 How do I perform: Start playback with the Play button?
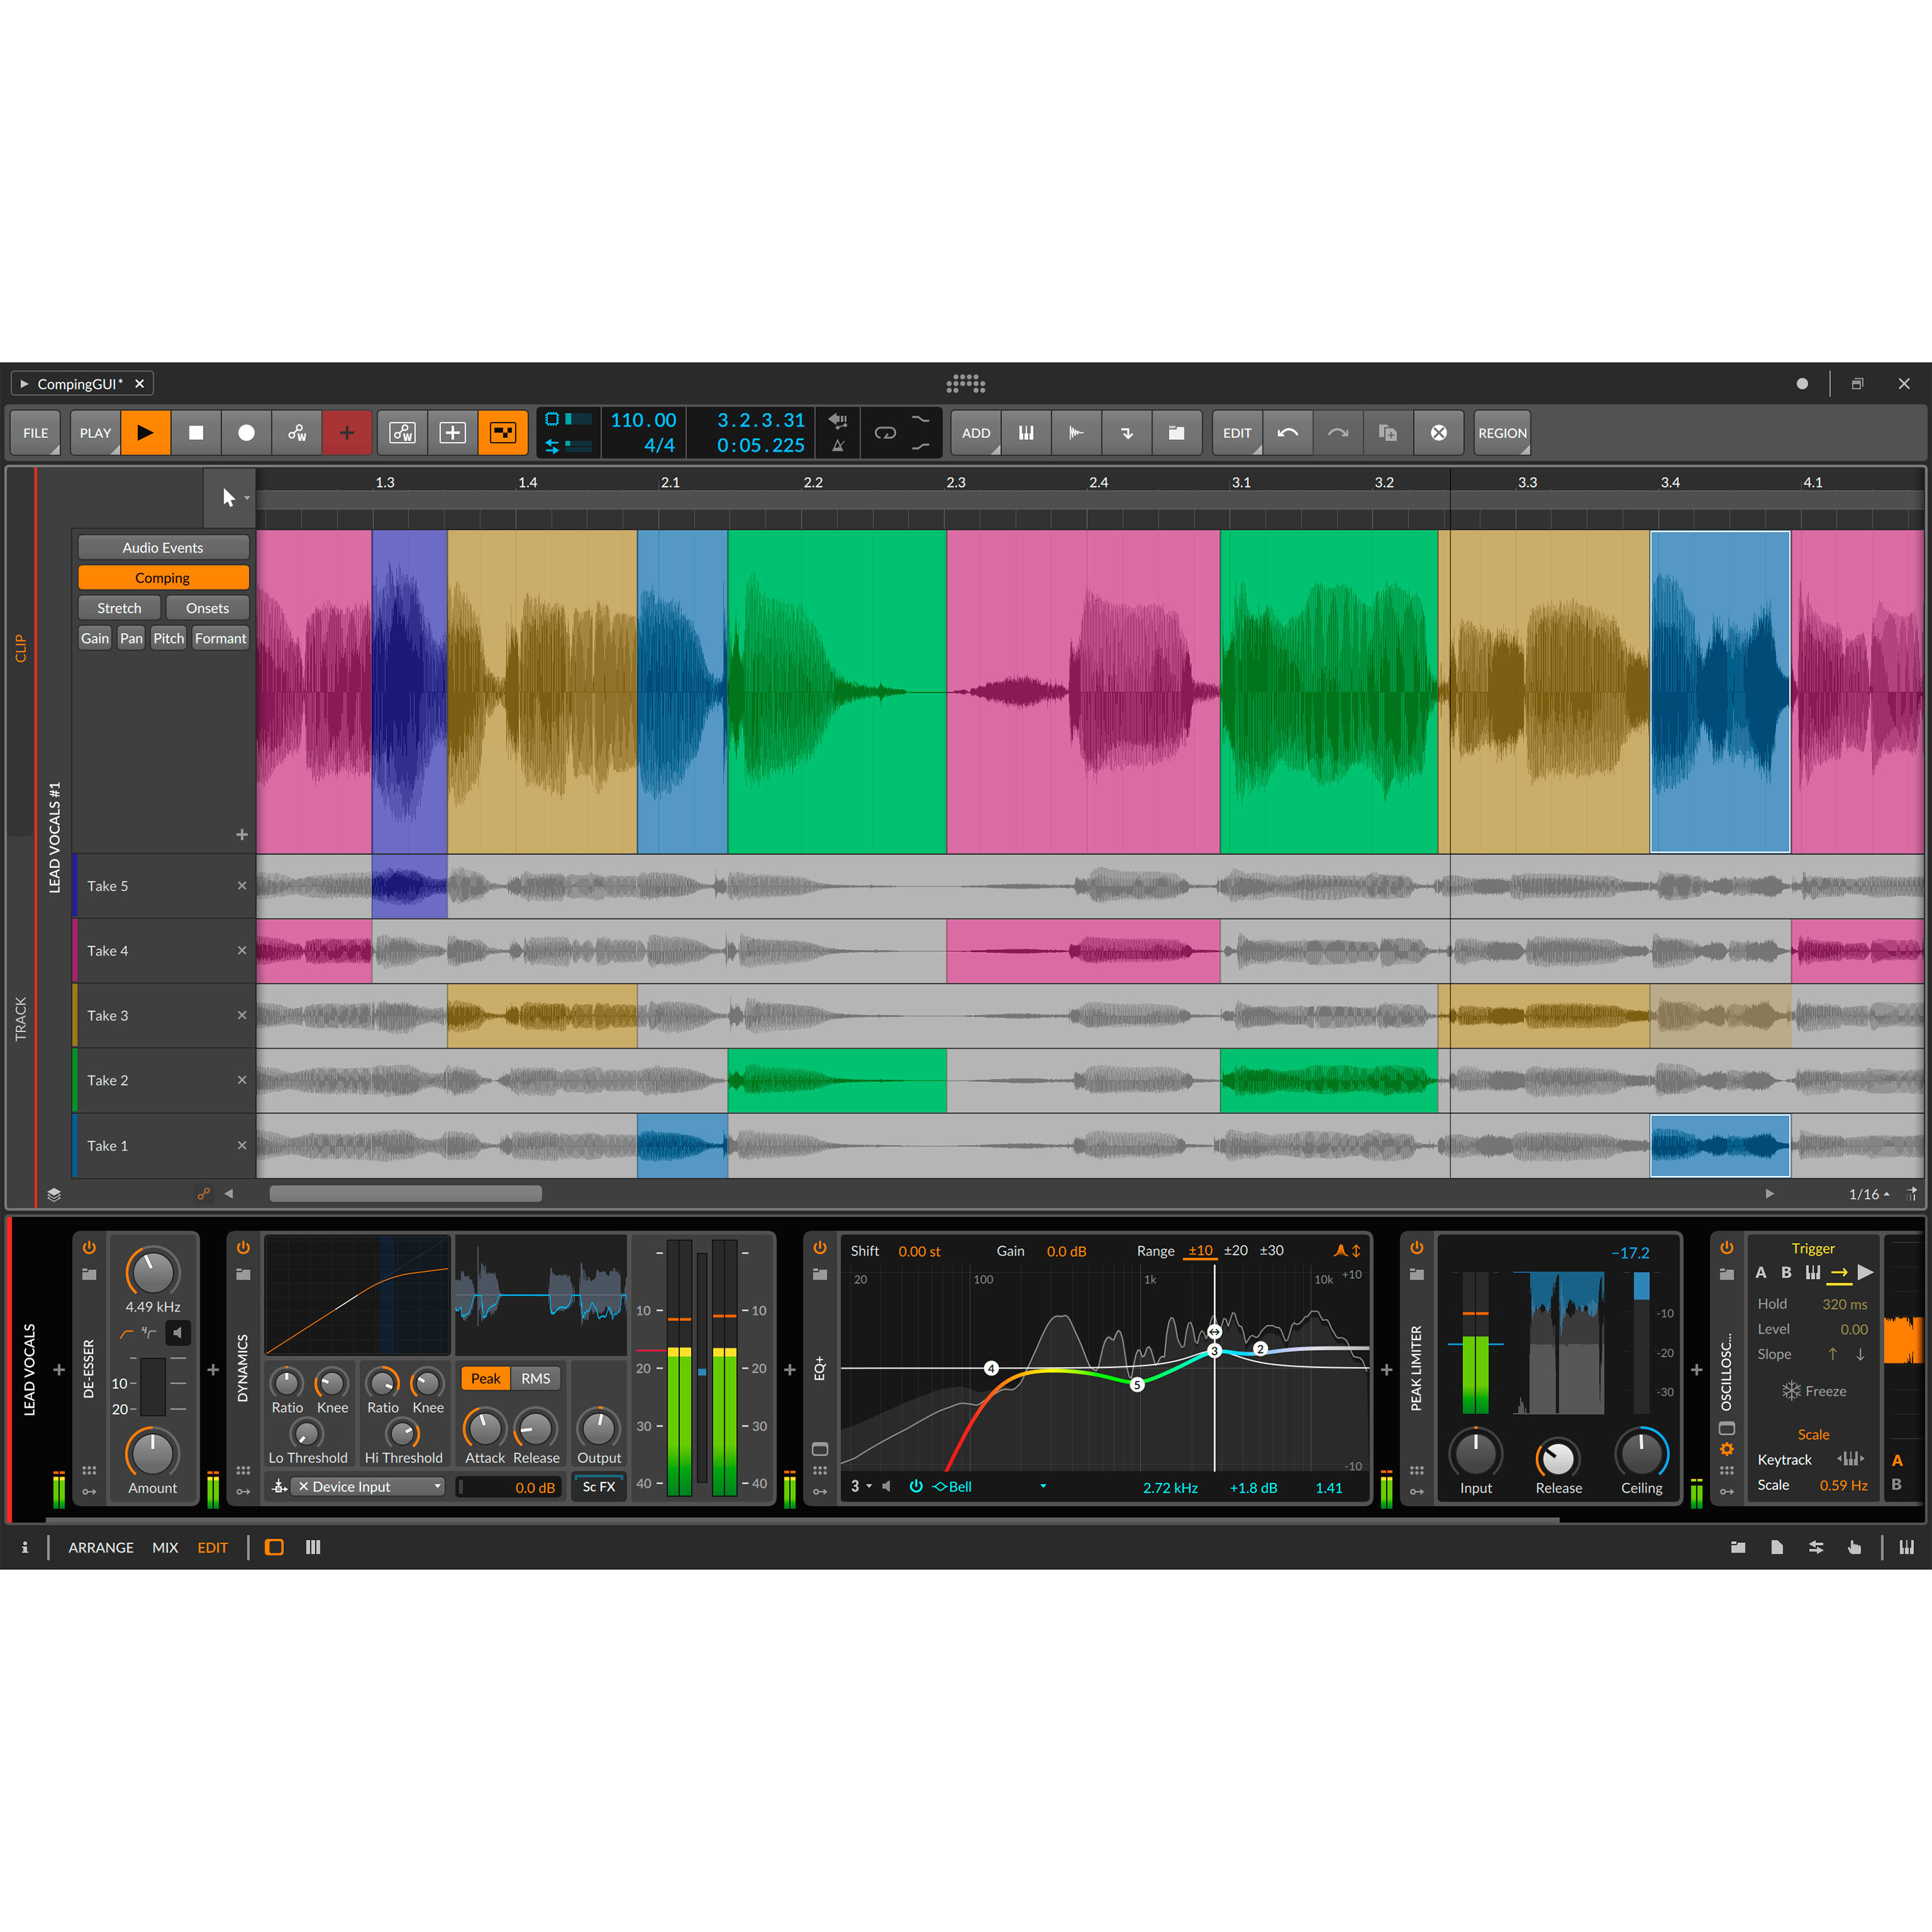click(146, 432)
